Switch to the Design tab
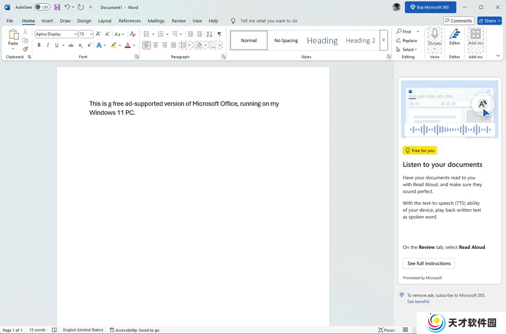Image resolution: width=506 pixels, height=334 pixels. (84, 21)
